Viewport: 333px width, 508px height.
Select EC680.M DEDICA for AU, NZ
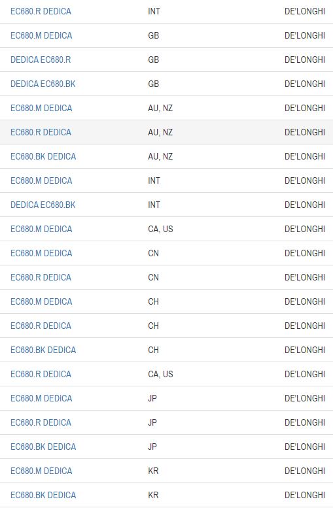(41, 109)
